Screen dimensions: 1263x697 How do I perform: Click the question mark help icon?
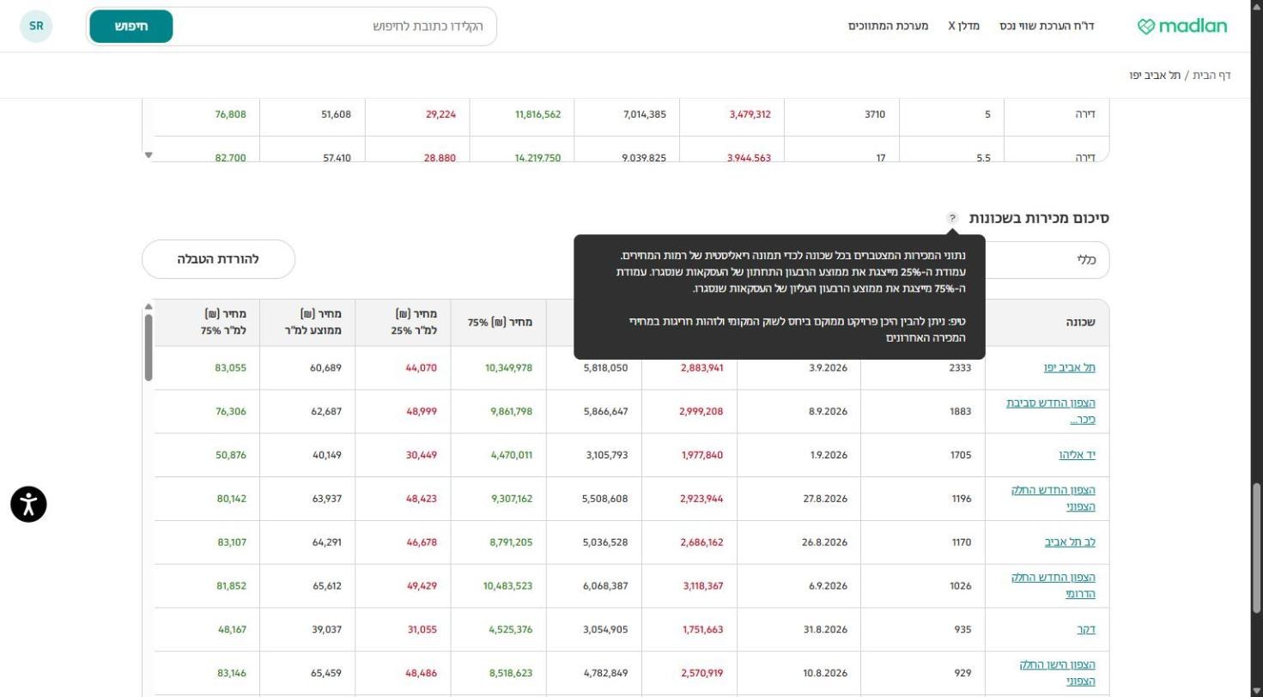tap(952, 218)
